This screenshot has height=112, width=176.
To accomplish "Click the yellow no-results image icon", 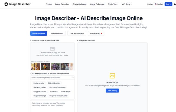I will click(112, 76).
